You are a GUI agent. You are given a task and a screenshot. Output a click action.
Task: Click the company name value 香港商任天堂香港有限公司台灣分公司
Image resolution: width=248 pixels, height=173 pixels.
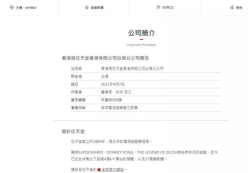click(132, 69)
